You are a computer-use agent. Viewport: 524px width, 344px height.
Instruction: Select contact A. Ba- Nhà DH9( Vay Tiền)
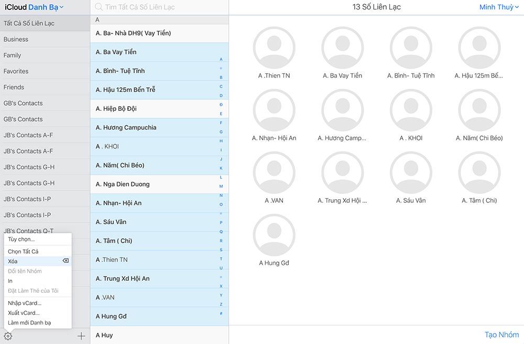click(x=159, y=33)
